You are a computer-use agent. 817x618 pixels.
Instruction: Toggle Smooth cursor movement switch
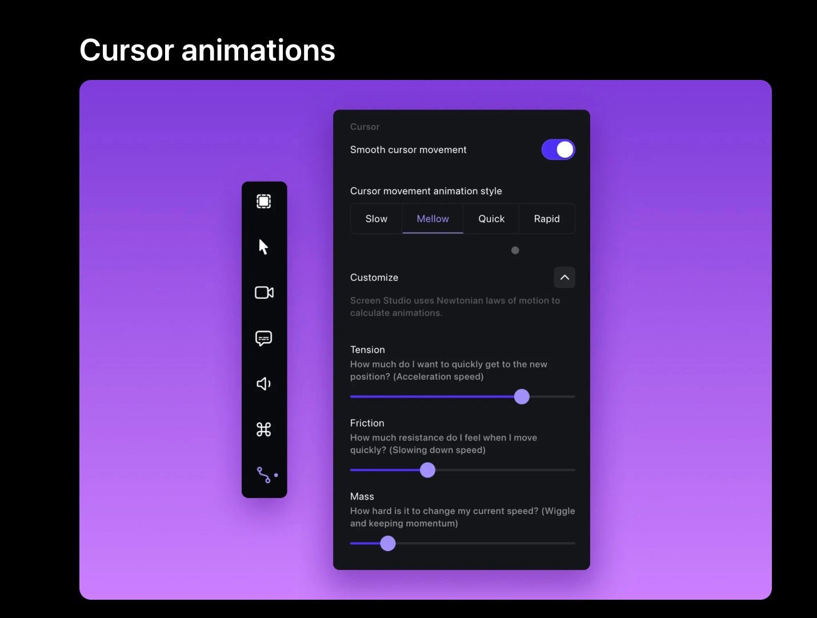(x=558, y=150)
